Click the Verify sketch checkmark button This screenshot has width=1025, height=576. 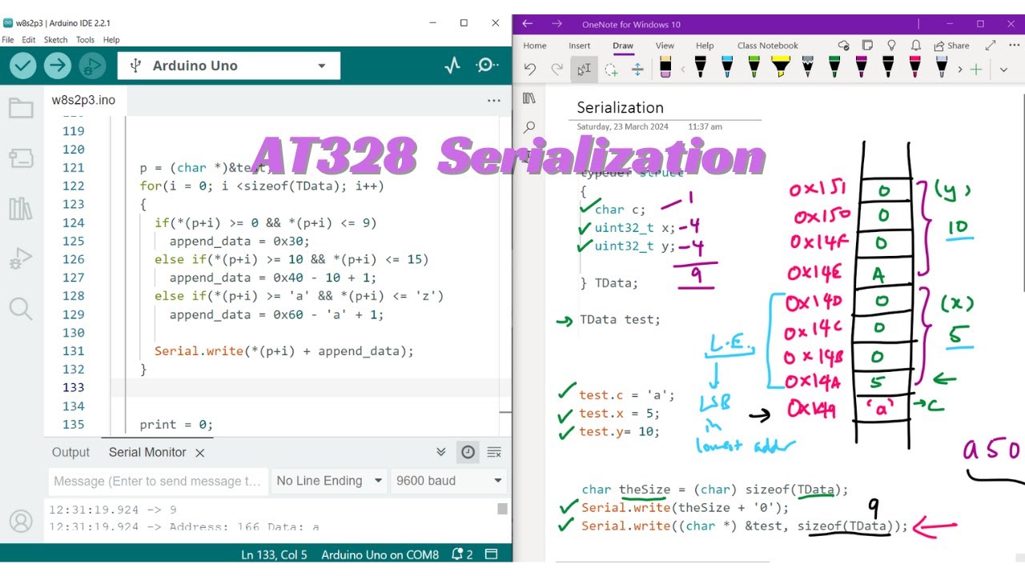(x=23, y=66)
